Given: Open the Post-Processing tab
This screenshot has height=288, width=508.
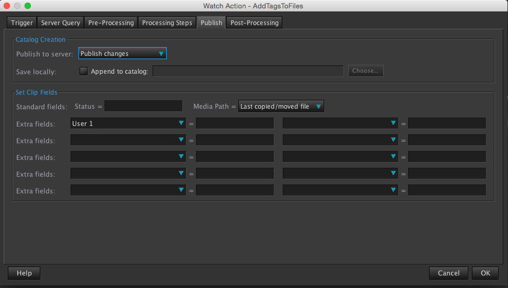Looking at the screenshot, I should coord(255,23).
